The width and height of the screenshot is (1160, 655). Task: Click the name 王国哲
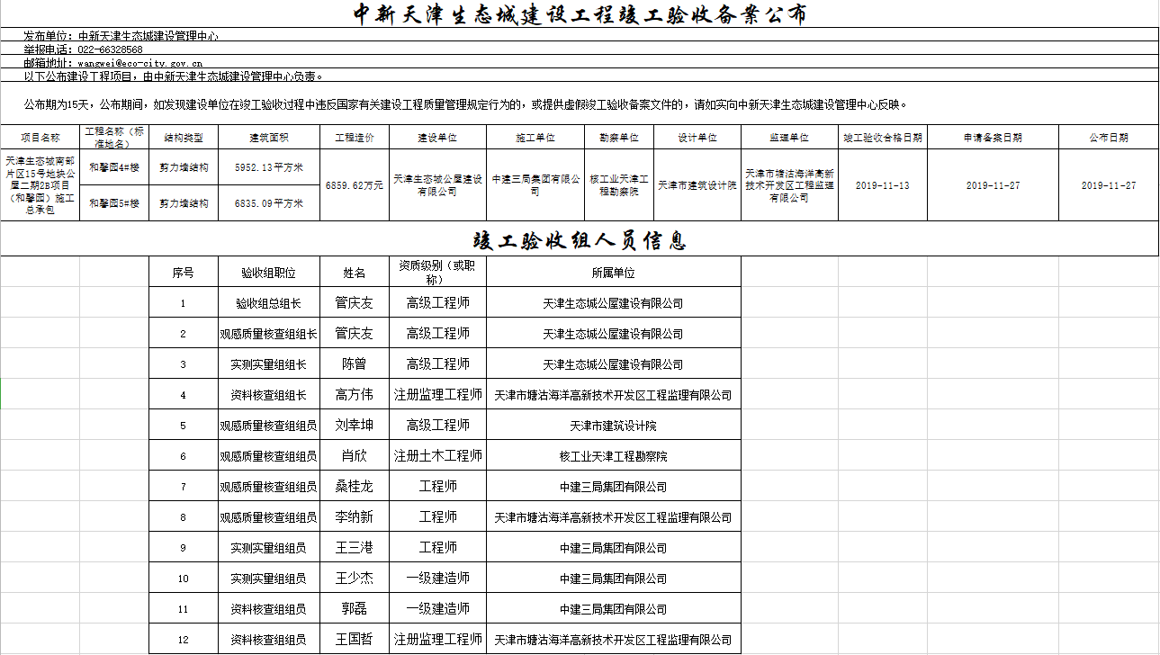coord(355,640)
